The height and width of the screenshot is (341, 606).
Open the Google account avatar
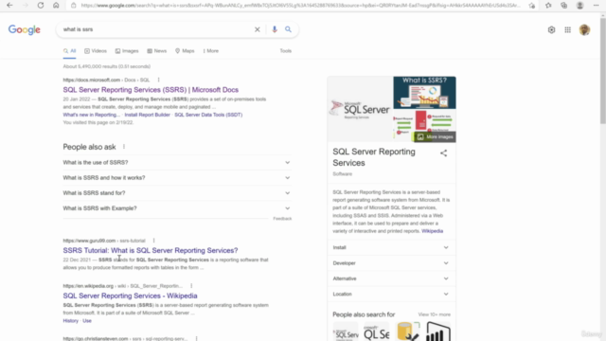pos(584,29)
